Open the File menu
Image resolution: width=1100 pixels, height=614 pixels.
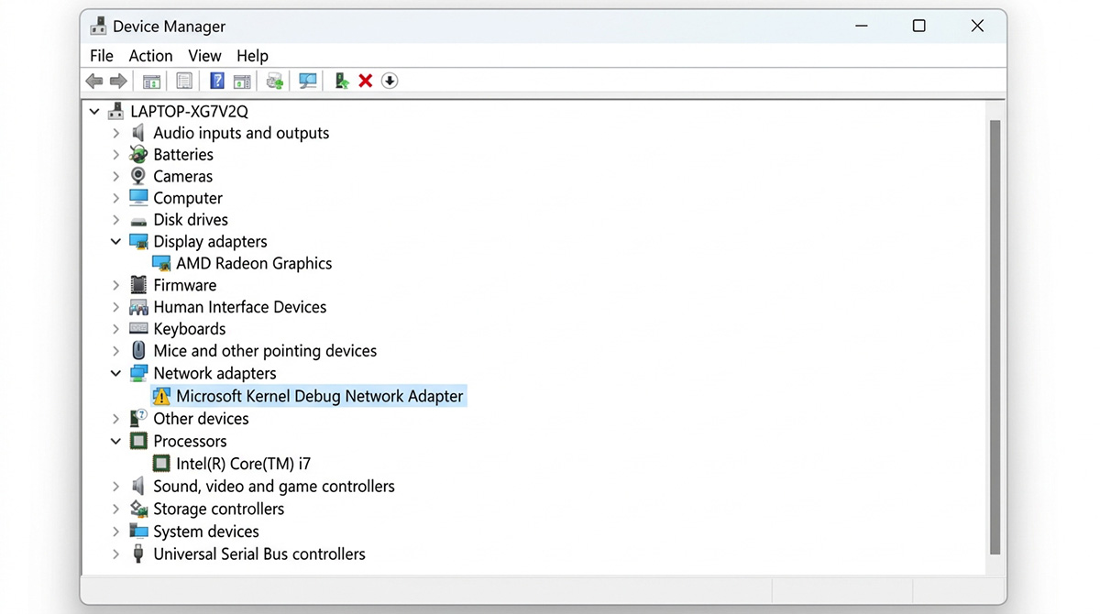102,56
